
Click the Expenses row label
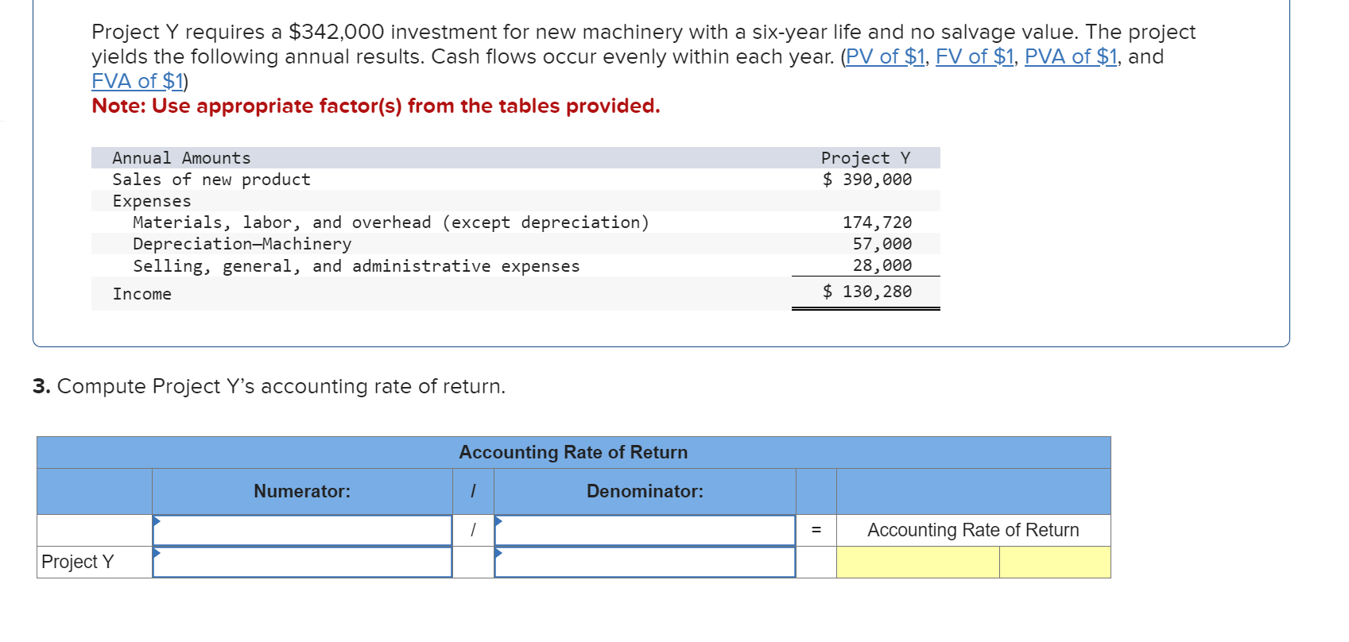click(x=152, y=201)
